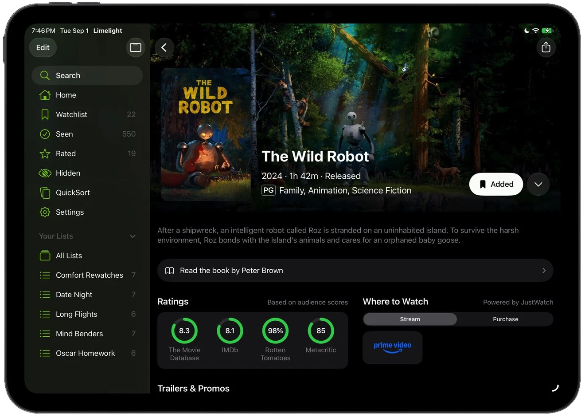Screen dimensions: 585x417
Task: Collapse the Your Lists section
Action: pos(133,236)
